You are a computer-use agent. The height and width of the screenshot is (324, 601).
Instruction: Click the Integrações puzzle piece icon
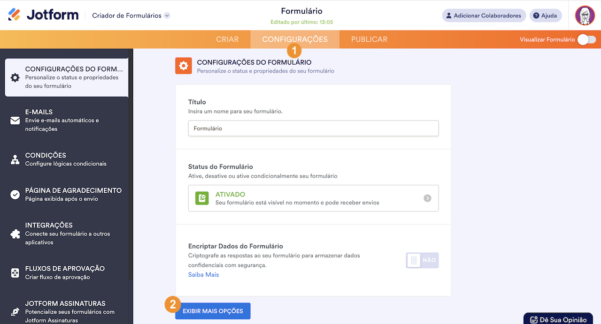coord(15,234)
